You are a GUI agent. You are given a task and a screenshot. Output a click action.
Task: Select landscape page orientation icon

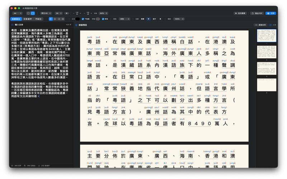pyautogui.click(x=33, y=13)
